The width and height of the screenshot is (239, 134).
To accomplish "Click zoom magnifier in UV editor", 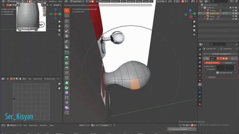I will pyautogui.click(x=59, y=84).
